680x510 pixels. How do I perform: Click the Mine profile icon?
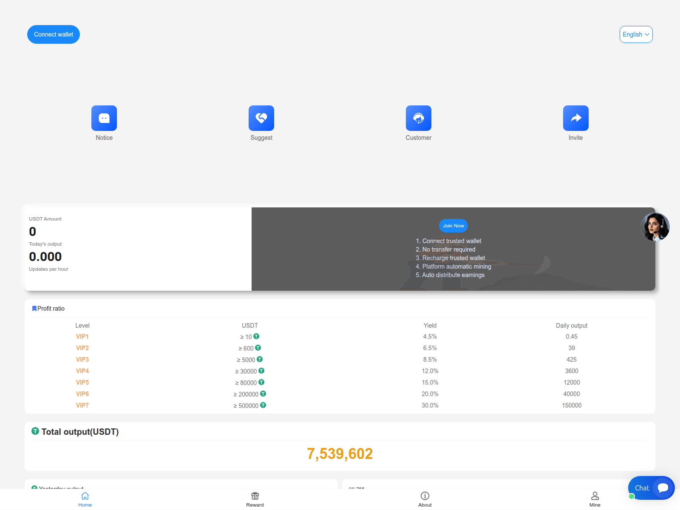[595, 496]
